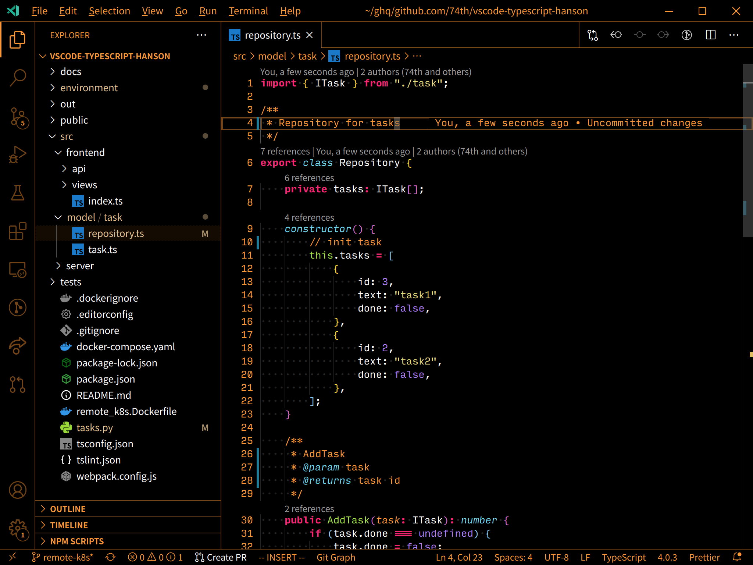Open the Extensions view

17,231
